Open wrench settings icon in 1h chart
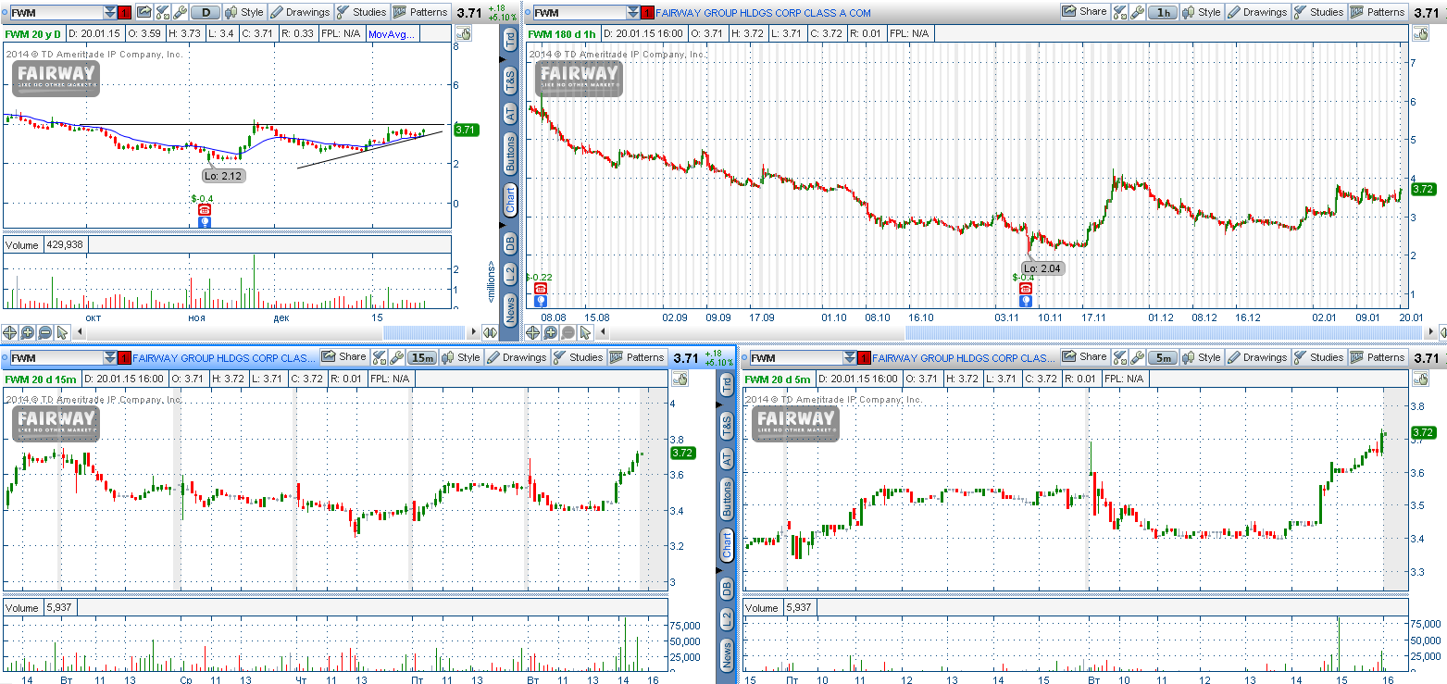 [1137, 12]
